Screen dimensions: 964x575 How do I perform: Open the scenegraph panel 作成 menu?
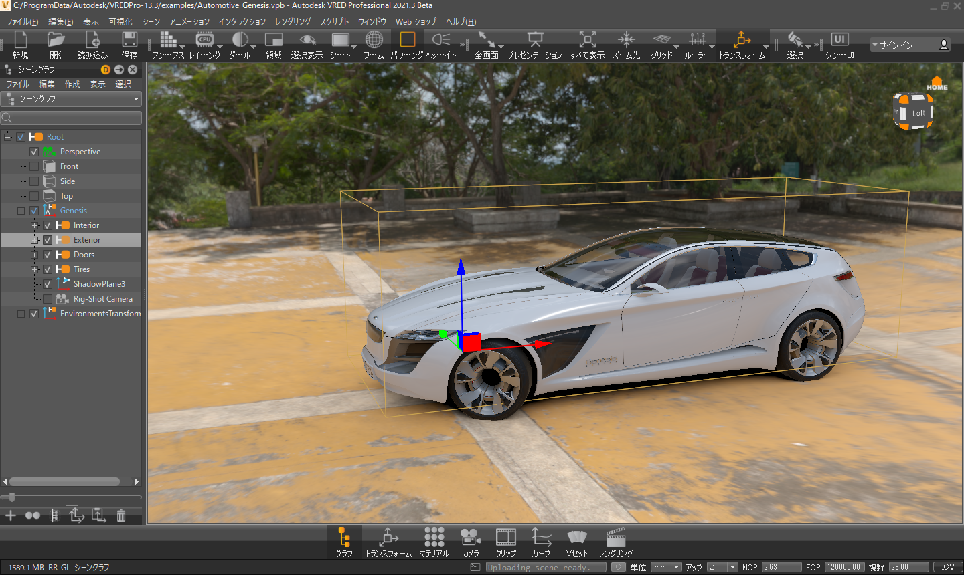coord(72,84)
